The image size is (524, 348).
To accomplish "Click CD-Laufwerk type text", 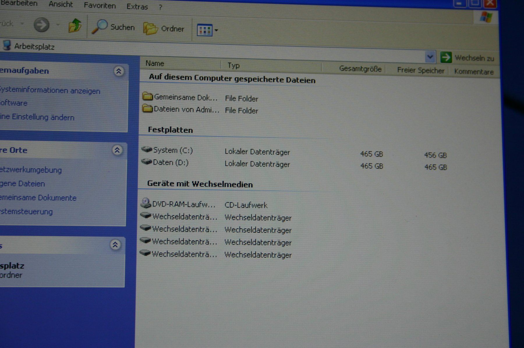I will pos(246,205).
